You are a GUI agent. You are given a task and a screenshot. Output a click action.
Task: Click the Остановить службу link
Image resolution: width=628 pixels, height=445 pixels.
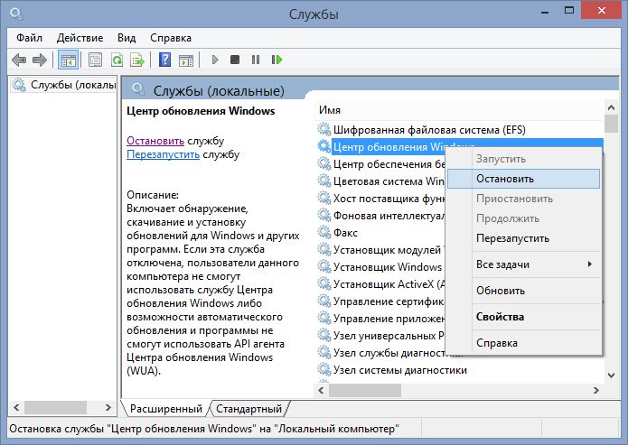(155, 141)
